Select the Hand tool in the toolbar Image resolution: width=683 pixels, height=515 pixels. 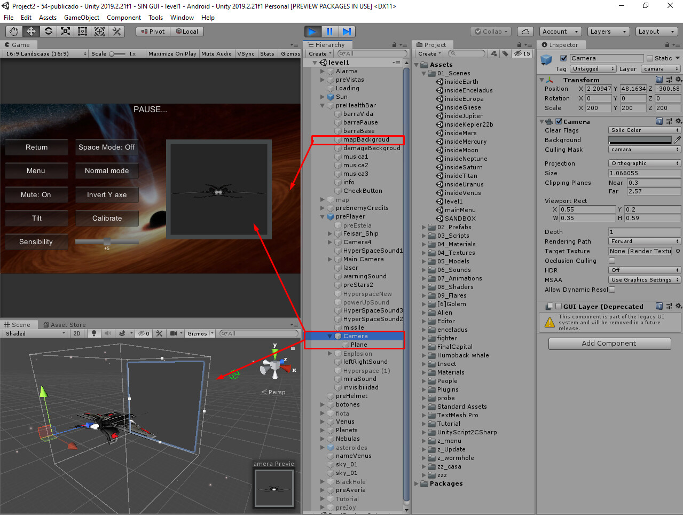(x=13, y=32)
